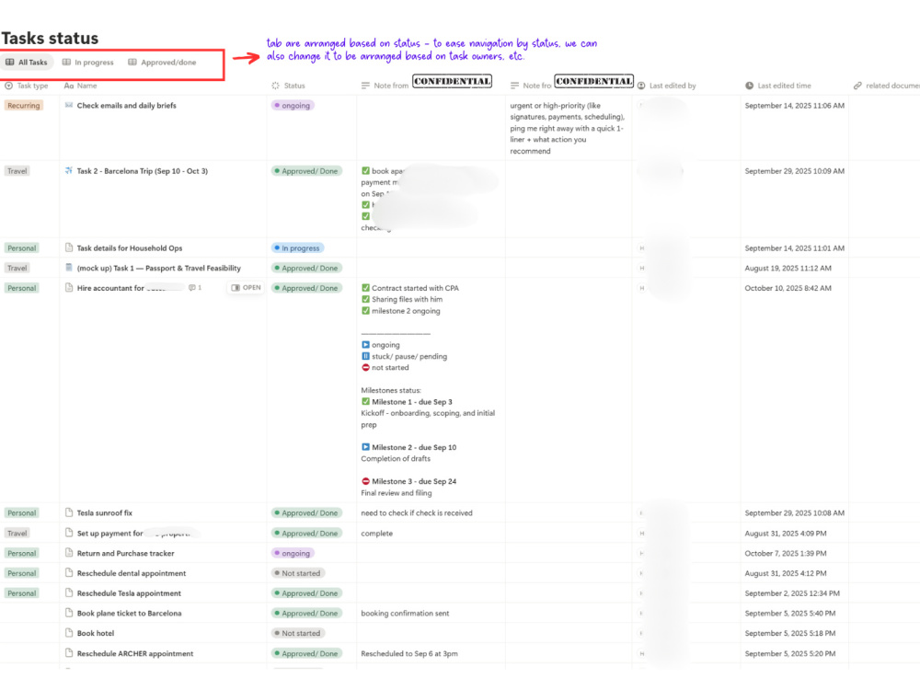This screenshot has width=920, height=690.
Task: Click the link icon of related documents column
Action: click(857, 86)
